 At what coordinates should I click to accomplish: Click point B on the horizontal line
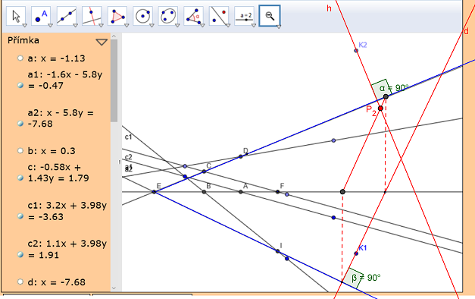pyautogui.click(x=205, y=192)
